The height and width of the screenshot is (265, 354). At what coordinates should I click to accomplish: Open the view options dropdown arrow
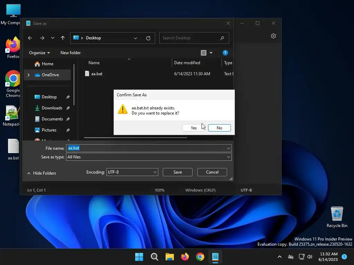click(x=211, y=53)
